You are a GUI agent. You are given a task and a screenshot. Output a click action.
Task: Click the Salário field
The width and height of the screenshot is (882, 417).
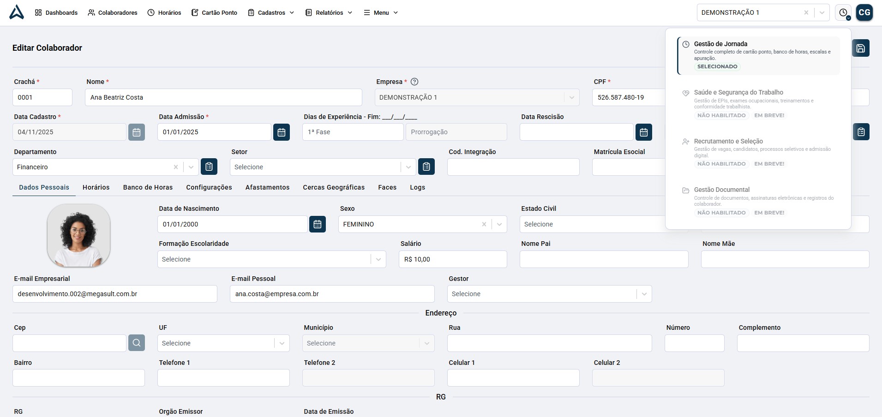click(x=453, y=259)
